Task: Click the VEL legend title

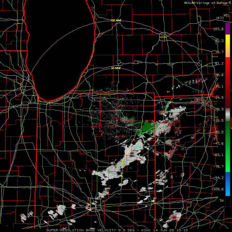Action: point(226,15)
